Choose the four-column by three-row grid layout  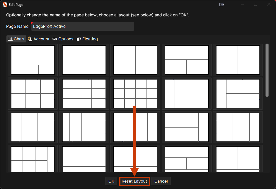pyautogui.click(x=135, y=94)
